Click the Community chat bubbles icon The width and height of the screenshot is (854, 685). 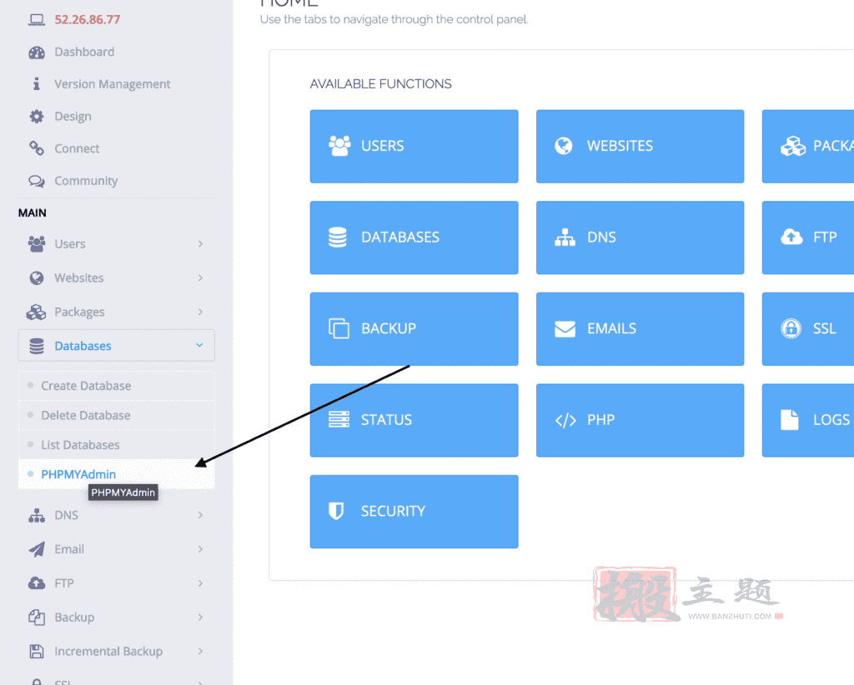coord(37,181)
